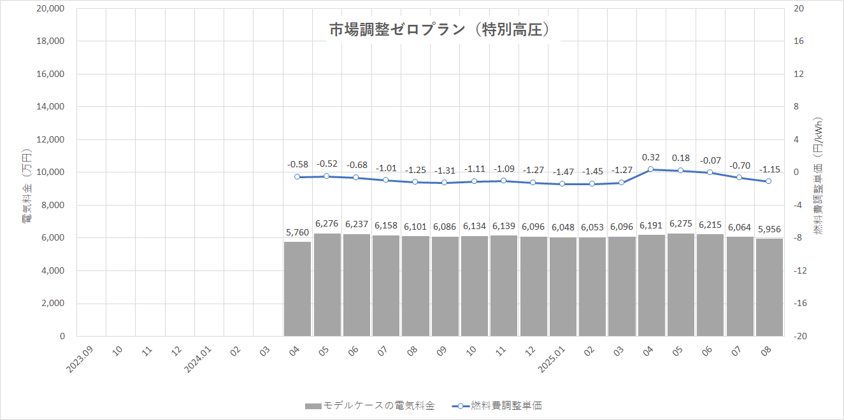Select the bar value label 5,760

click(297, 232)
